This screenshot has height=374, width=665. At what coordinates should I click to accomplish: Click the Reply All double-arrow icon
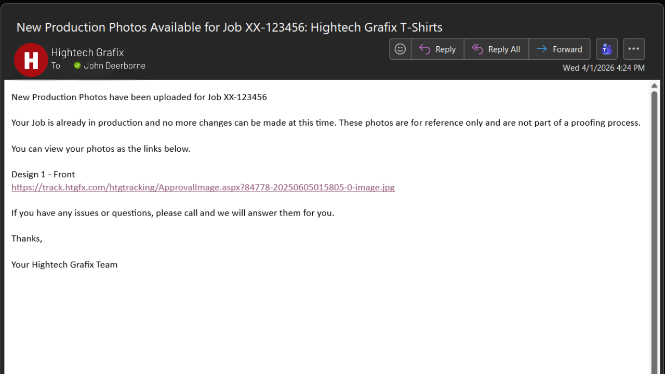[x=477, y=49]
